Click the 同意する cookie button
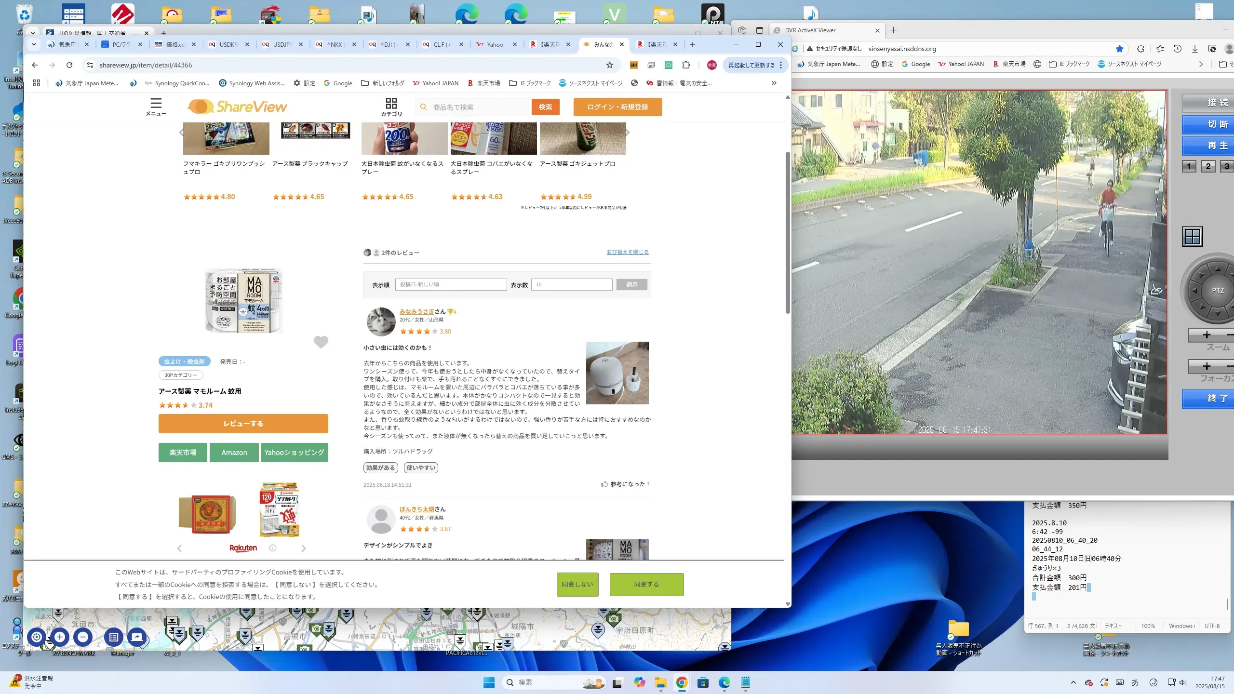Viewport: 1234px width, 694px height. (646, 584)
